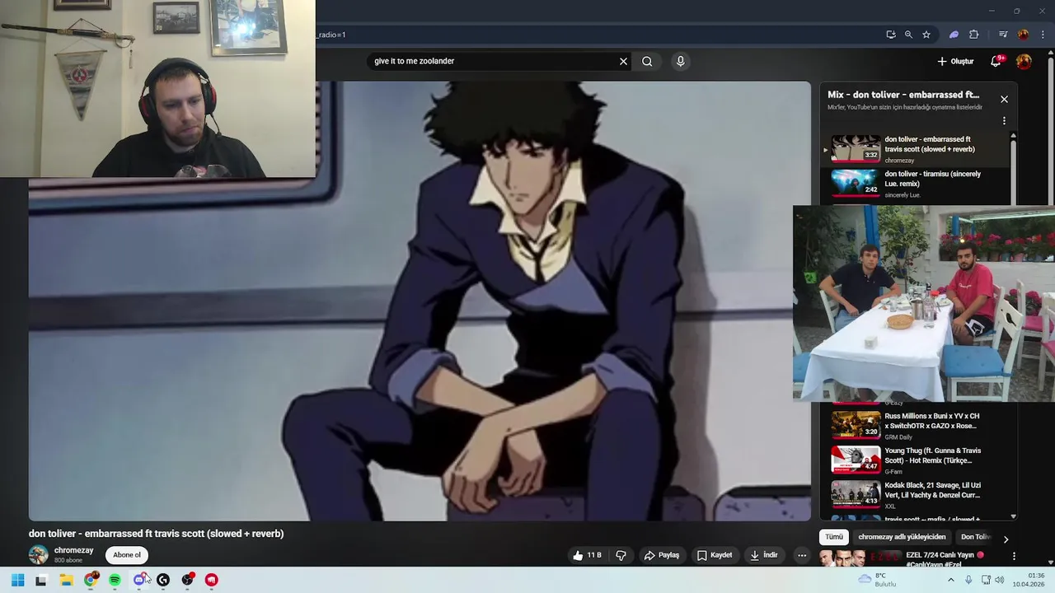The image size is (1055, 593).
Task: Open the clock showing 01:36
Action: click(1029, 580)
